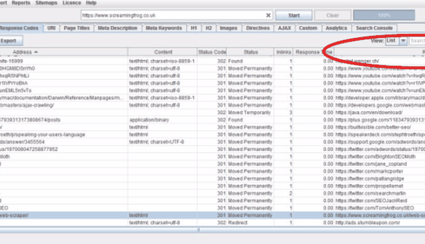Image resolution: width=425 pixels, height=244 pixels.
Task: Click the Start crawl button
Action: click(x=294, y=15)
